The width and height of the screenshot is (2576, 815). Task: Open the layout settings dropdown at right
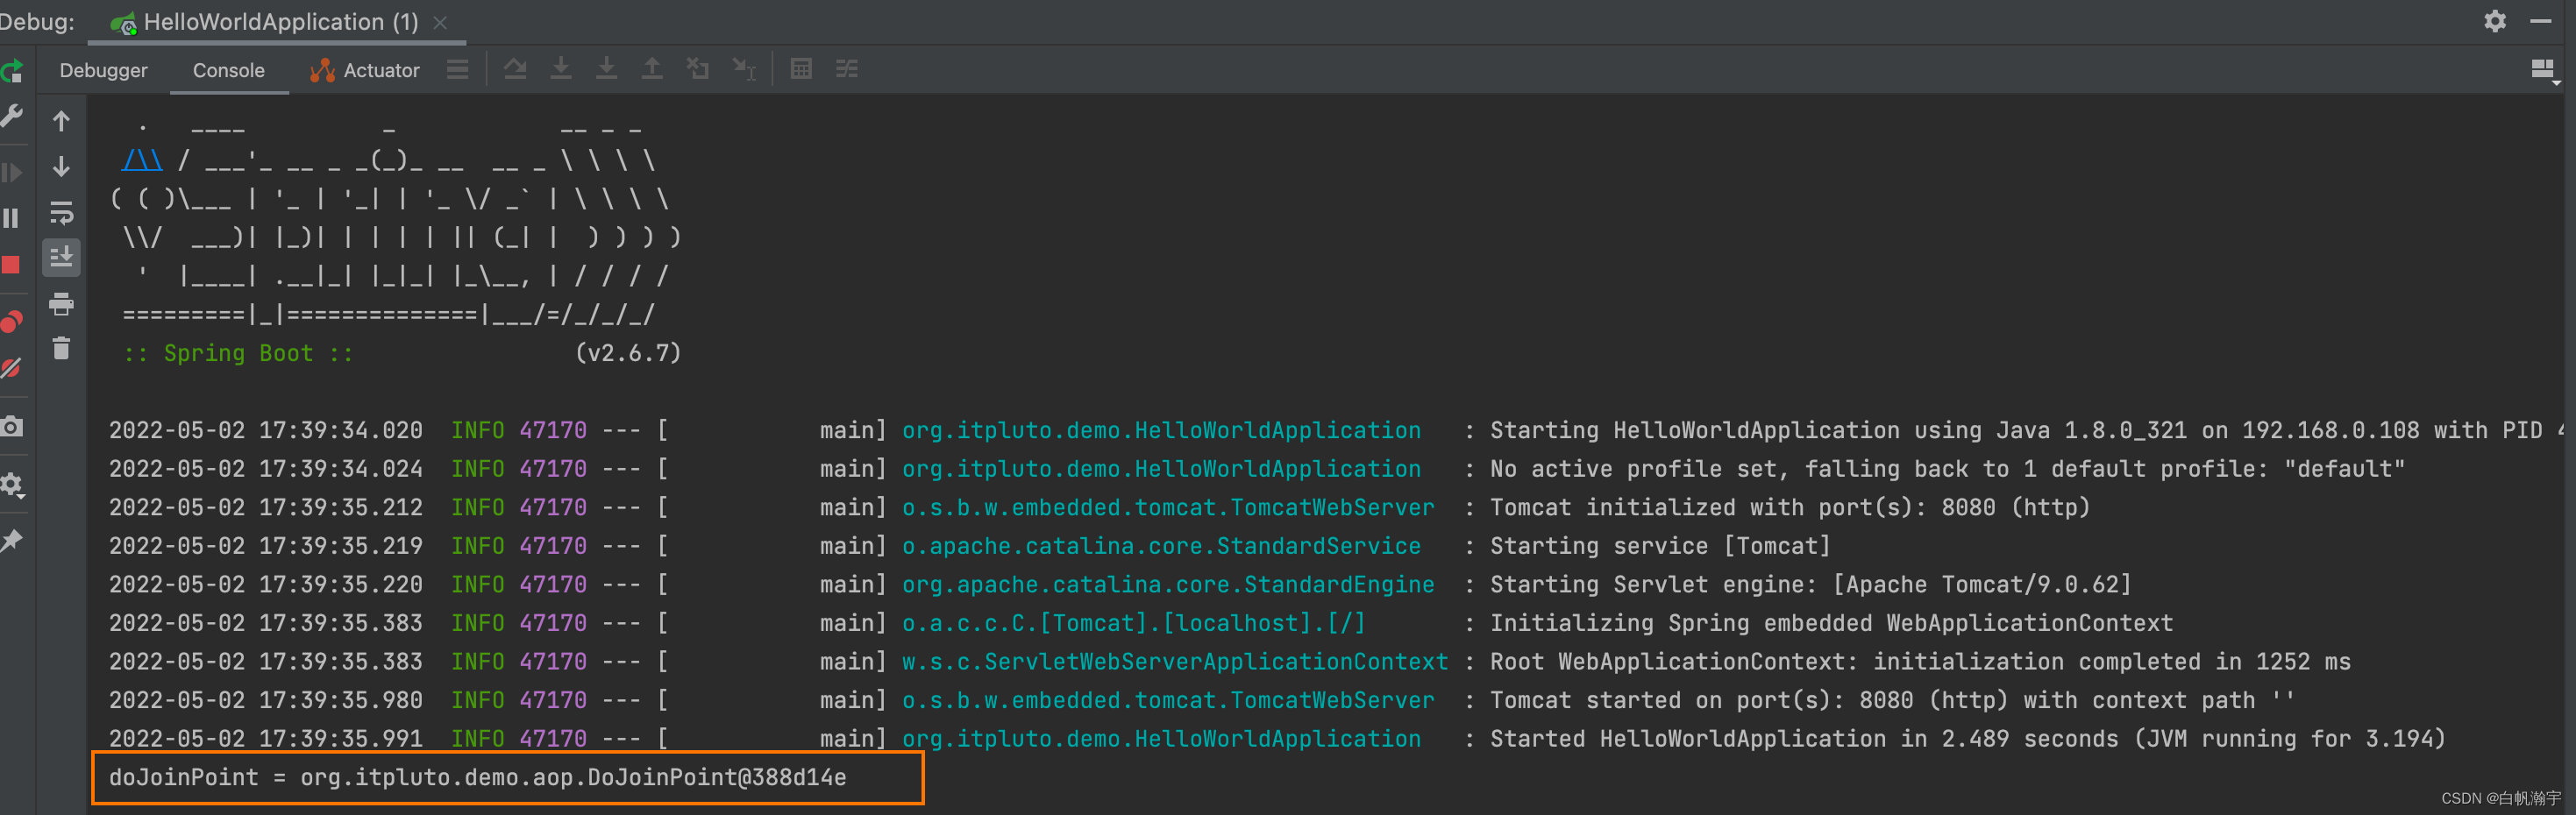[x=2545, y=71]
